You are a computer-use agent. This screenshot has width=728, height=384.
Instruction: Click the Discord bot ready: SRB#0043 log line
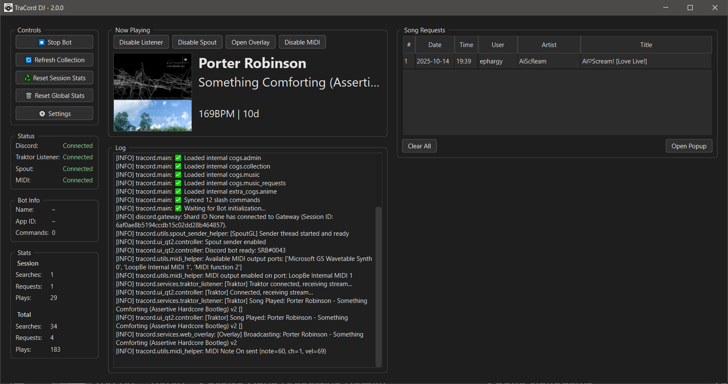click(201, 250)
